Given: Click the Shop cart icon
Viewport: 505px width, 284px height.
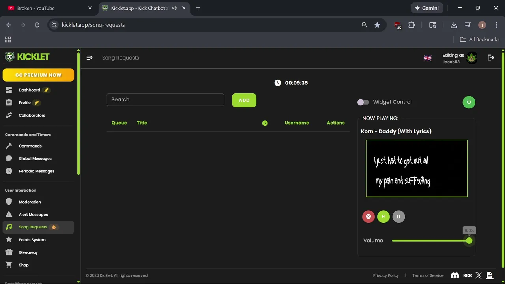Looking at the screenshot, I should coord(9,265).
